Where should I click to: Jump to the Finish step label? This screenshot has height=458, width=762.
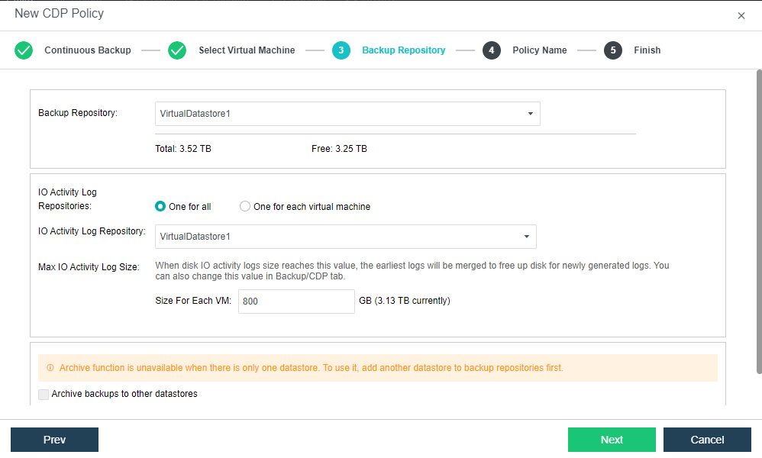click(647, 50)
